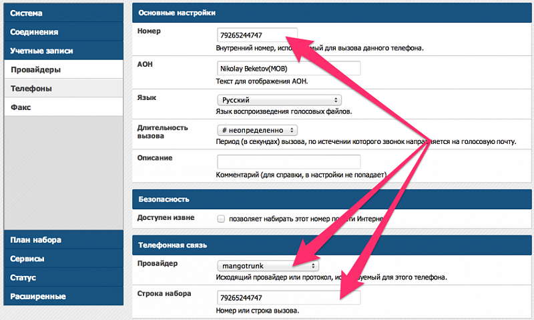Toggle the Доступен извне checkbox
This screenshot has height=320, width=534.
tap(221, 219)
